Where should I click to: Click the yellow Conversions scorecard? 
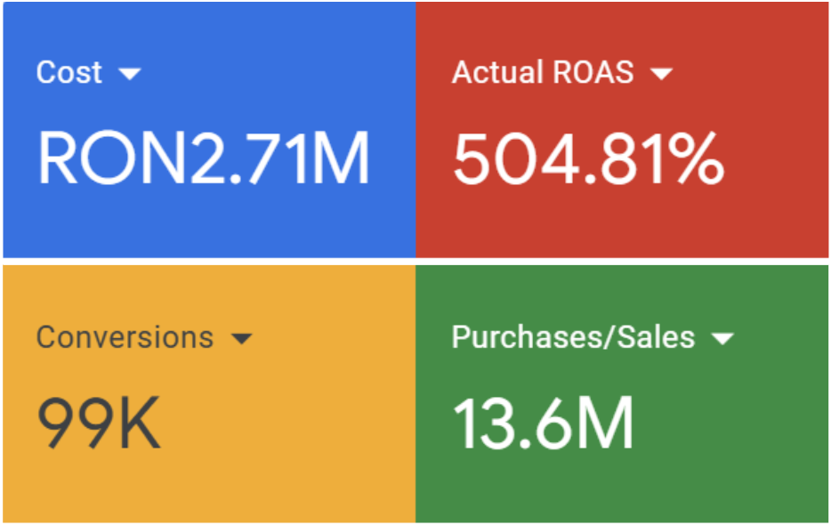[x=209, y=392]
